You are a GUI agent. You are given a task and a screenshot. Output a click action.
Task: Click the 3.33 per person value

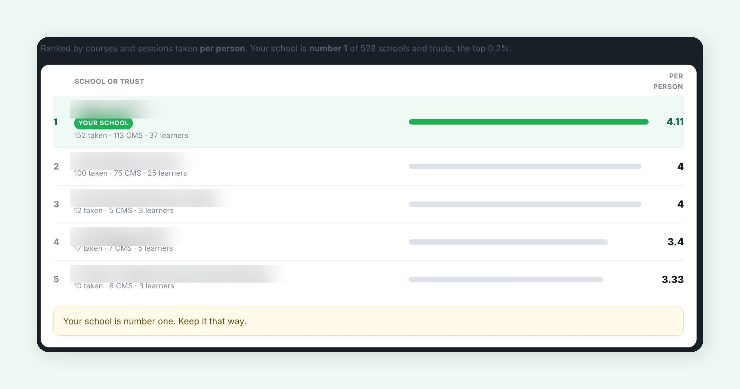click(673, 279)
